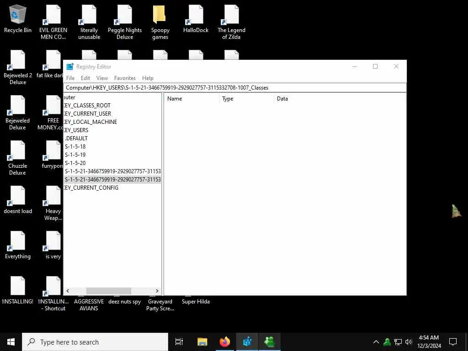Open the network tray icon
Screen dimensions: 468x351
point(398,342)
